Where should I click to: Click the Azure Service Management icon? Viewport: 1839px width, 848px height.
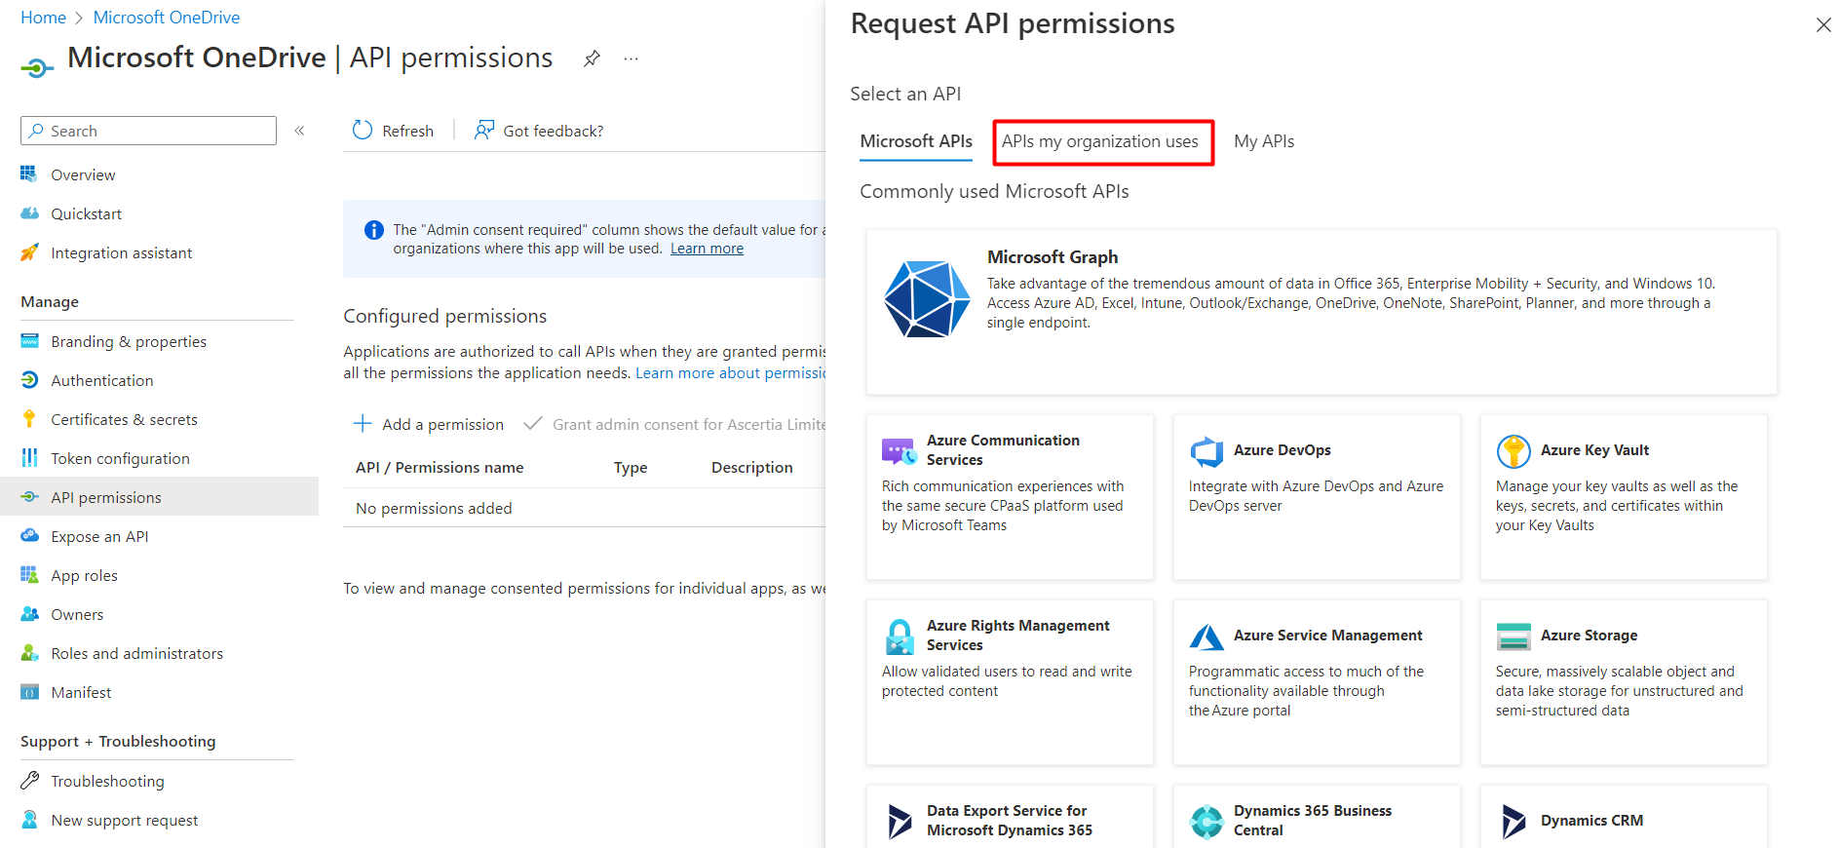tap(1207, 636)
